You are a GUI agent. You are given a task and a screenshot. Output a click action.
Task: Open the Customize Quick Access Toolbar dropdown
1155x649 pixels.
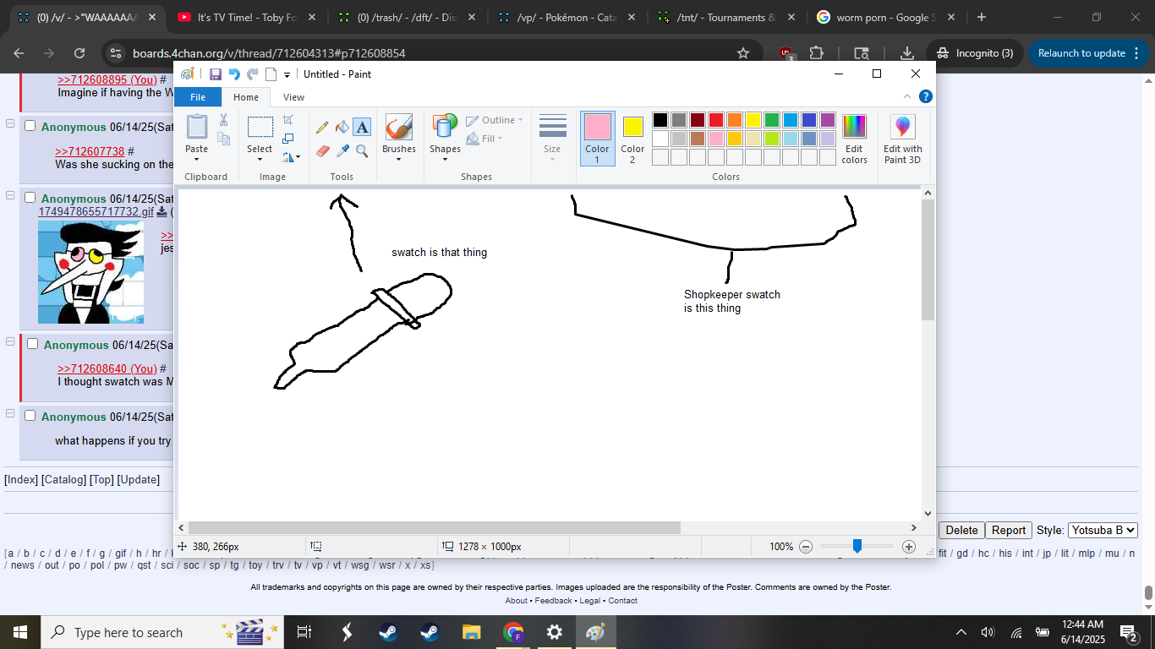pyautogui.click(x=287, y=74)
